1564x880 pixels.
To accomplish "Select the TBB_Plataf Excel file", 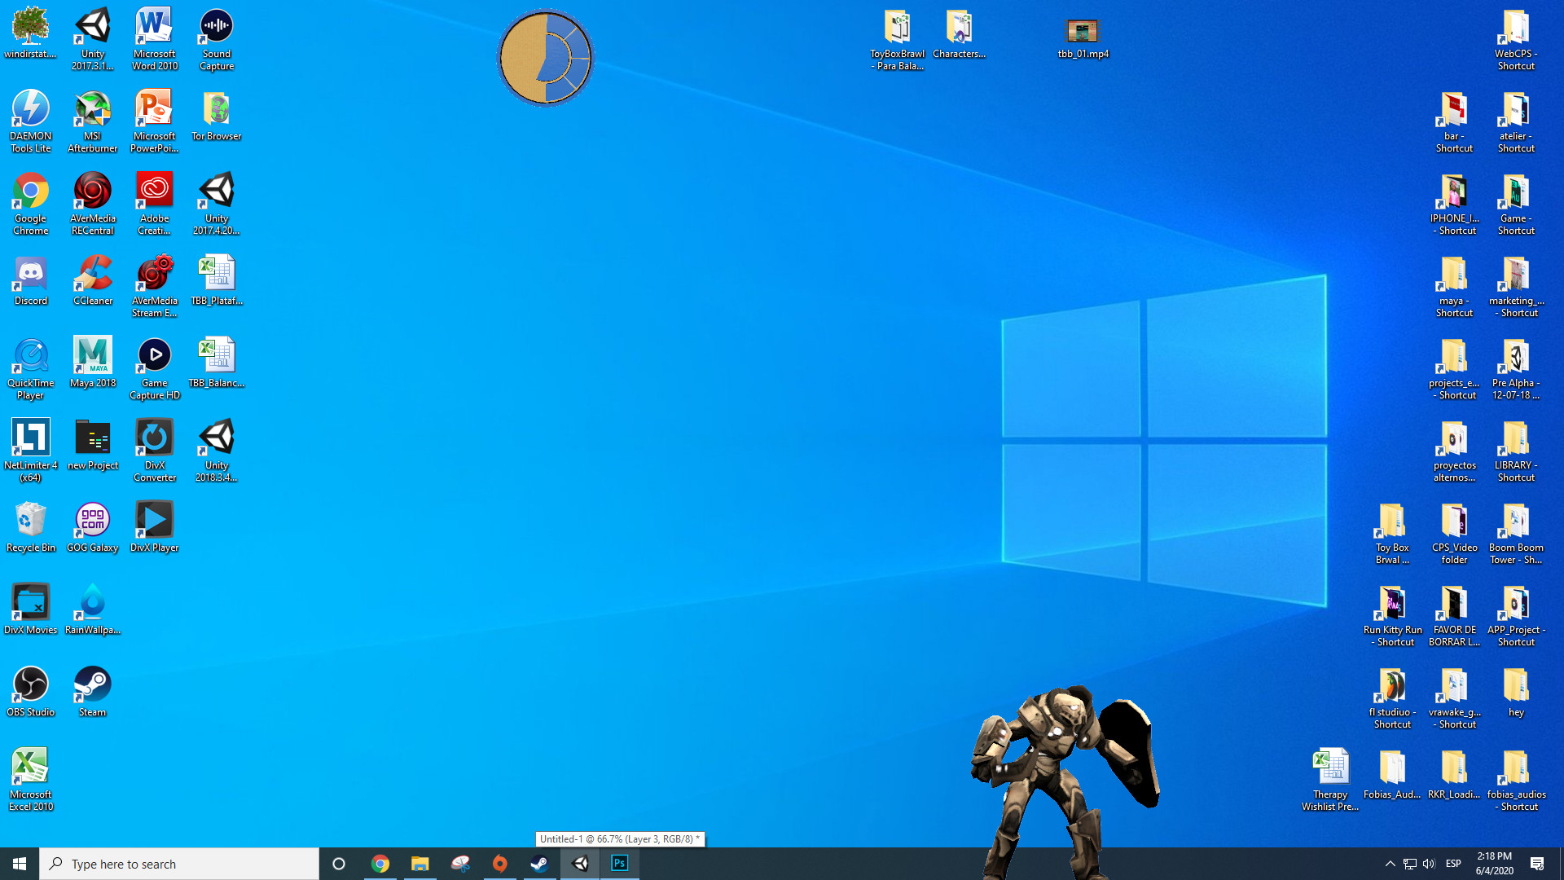I will click(x=217, y=279).
